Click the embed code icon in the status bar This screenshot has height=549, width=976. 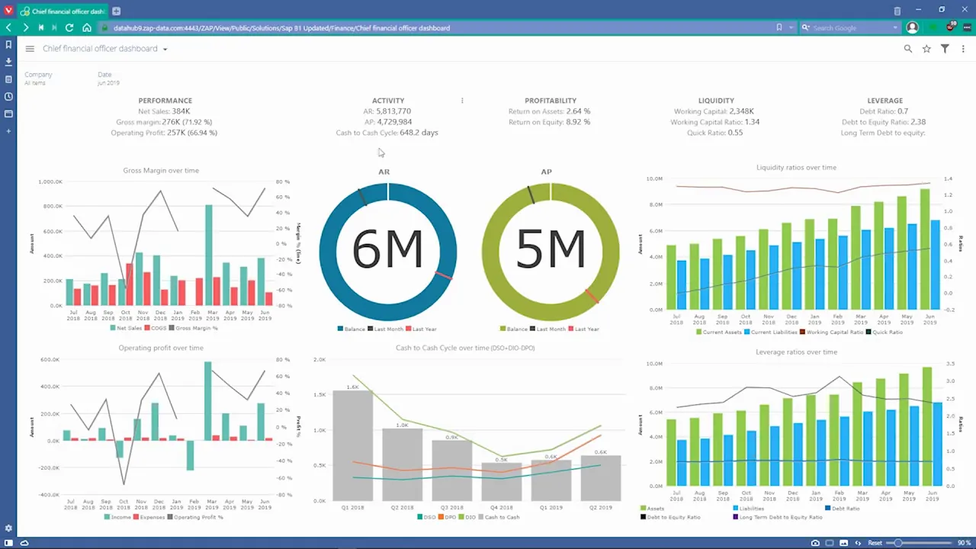pyautogui.click(x=859, y=543)
